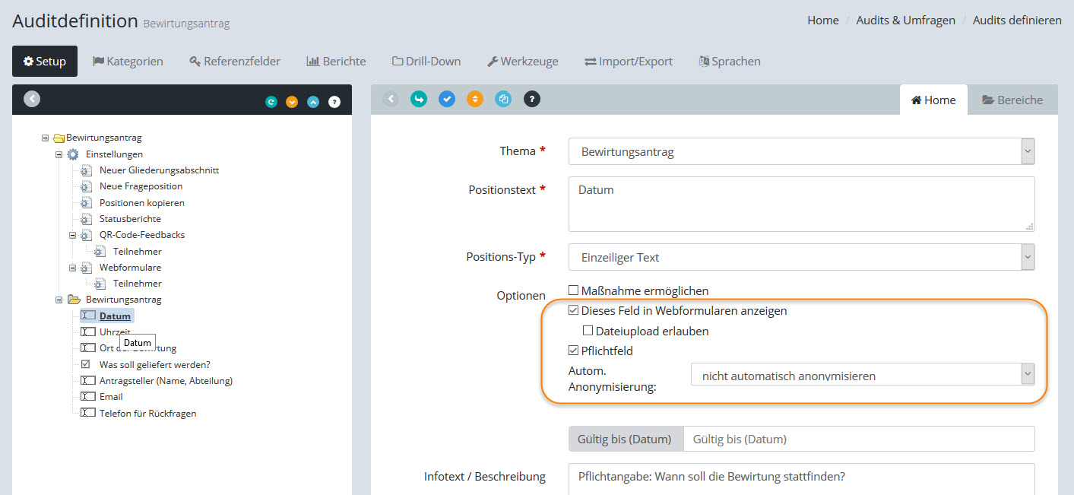Click the gray back arrow in tree panel
The image size is (1074, 495).
(32, 99)
